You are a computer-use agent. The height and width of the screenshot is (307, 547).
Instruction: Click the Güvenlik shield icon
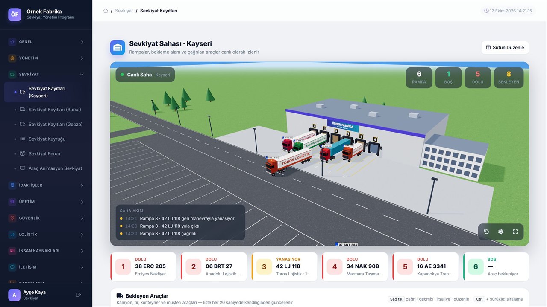click(x=12, y=218)
